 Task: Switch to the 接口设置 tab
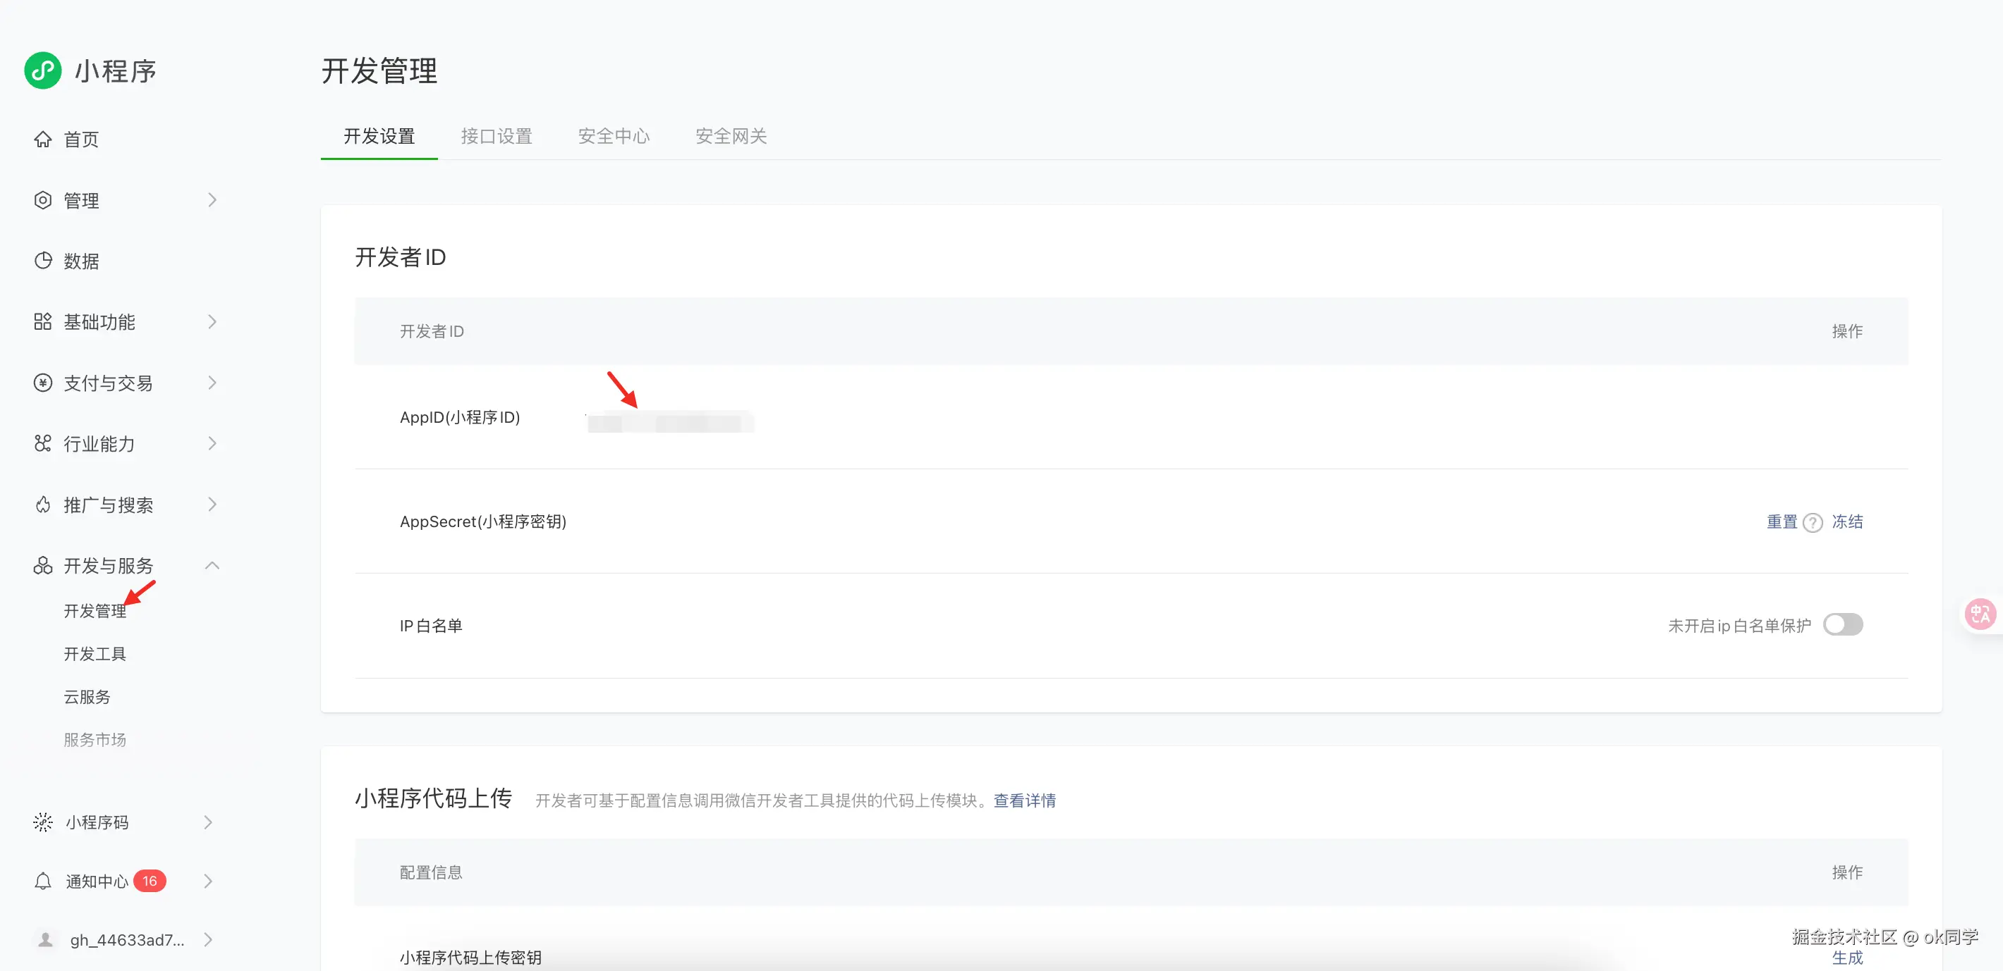point(496,137)
